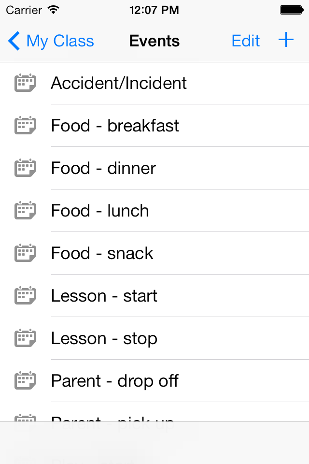Open the Food - lunch entry
The height and width of the screenshot is (464, 309).
[154, 211]
